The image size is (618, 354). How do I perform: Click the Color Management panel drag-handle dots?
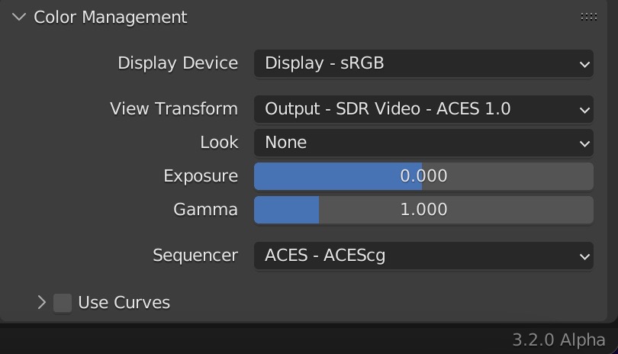pyautogui.click(x=588, y=17)
